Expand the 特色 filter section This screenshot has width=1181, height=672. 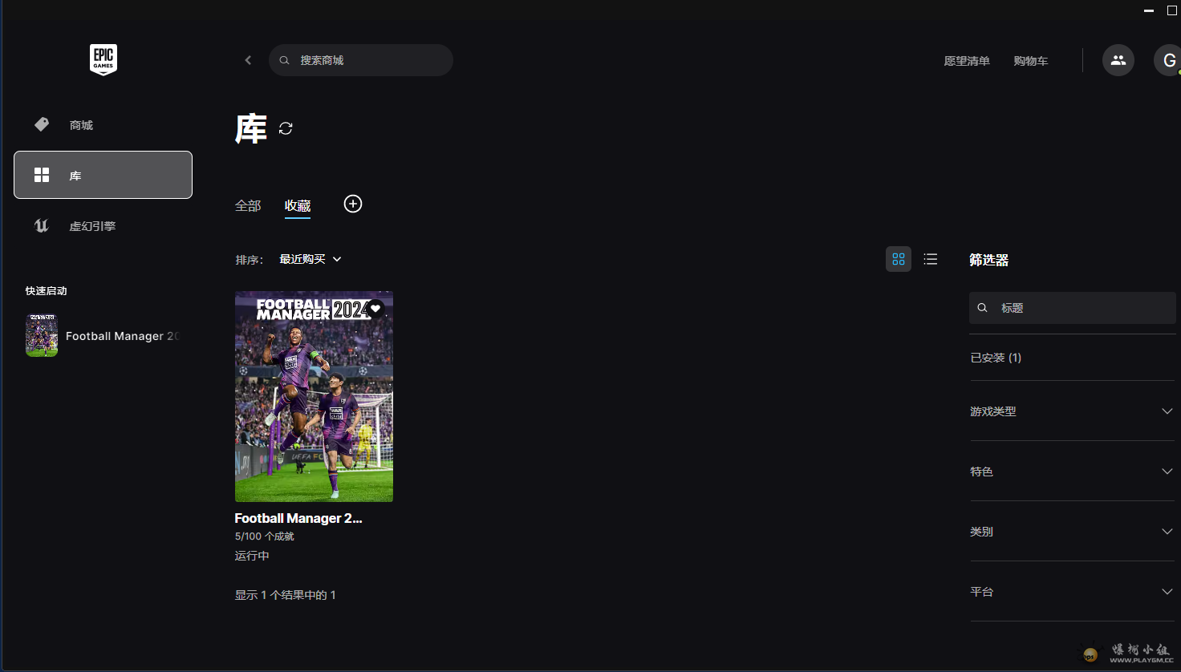(1072, 472)
